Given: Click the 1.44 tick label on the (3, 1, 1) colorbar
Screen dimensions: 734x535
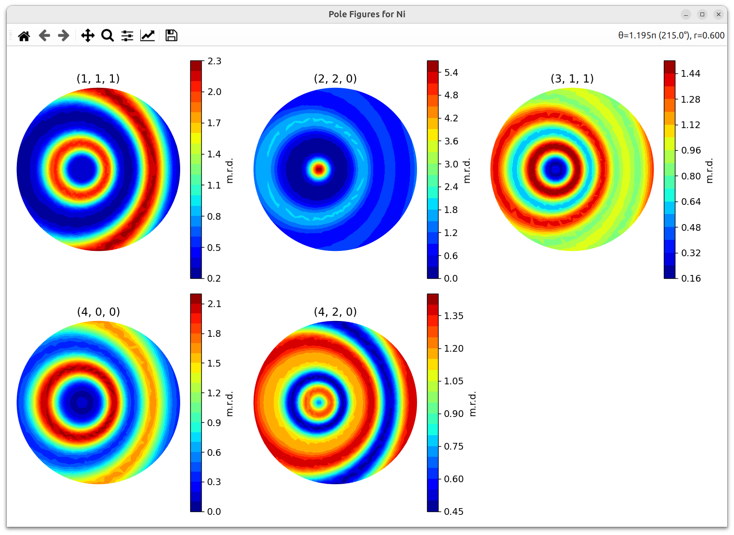Looking at the screenshot, I should (x=691, y=73).
